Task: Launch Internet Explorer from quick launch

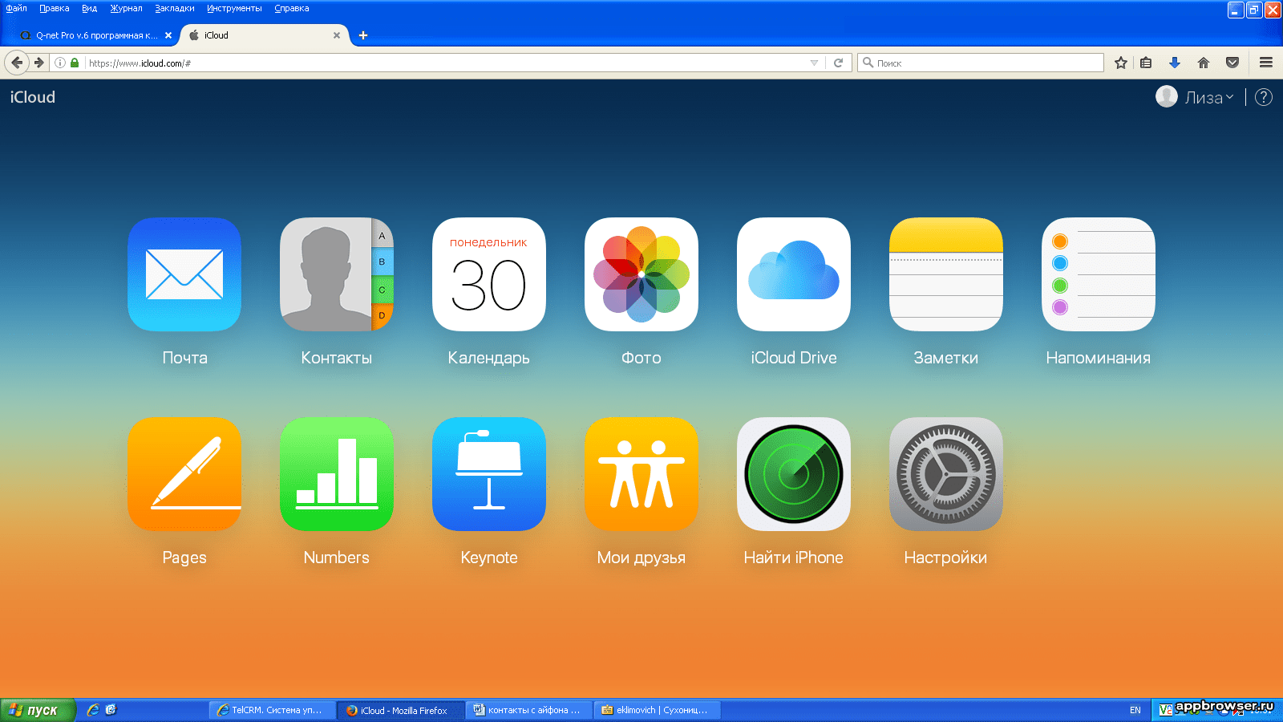Action: [93, 710]
